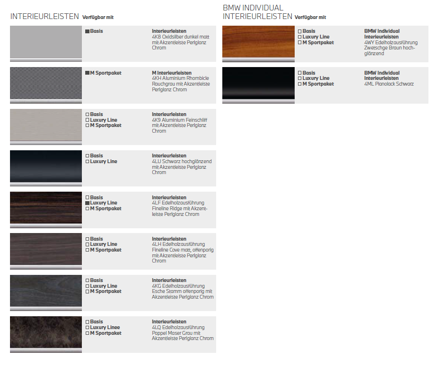
Task: Click the INTERIEURLEISTEN section heading
Action: tap(44, 16)
